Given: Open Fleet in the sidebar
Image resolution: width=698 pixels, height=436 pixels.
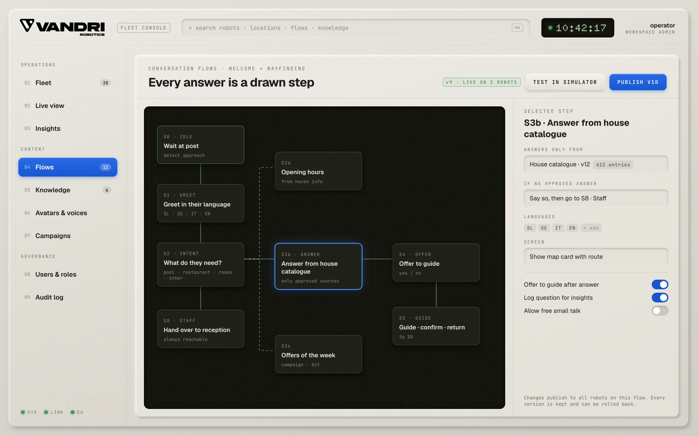Looking at the screenshot, I should pyautogui.click(x=68, y=83).
